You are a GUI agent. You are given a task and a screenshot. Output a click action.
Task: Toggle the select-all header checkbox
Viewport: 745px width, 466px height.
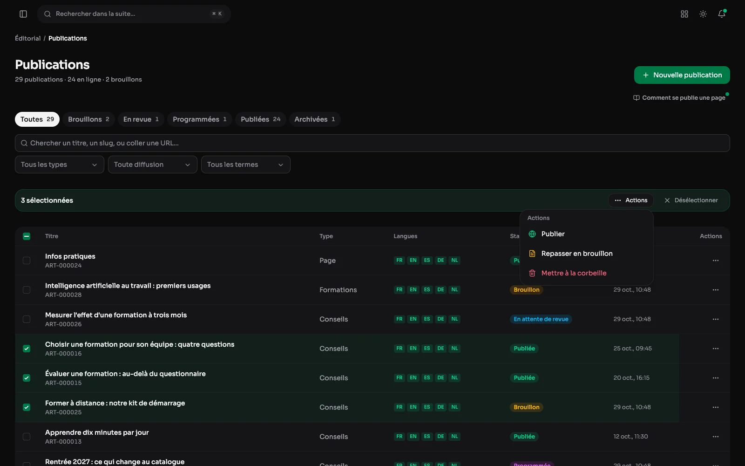pyautogui.click(x=27, y=236)
